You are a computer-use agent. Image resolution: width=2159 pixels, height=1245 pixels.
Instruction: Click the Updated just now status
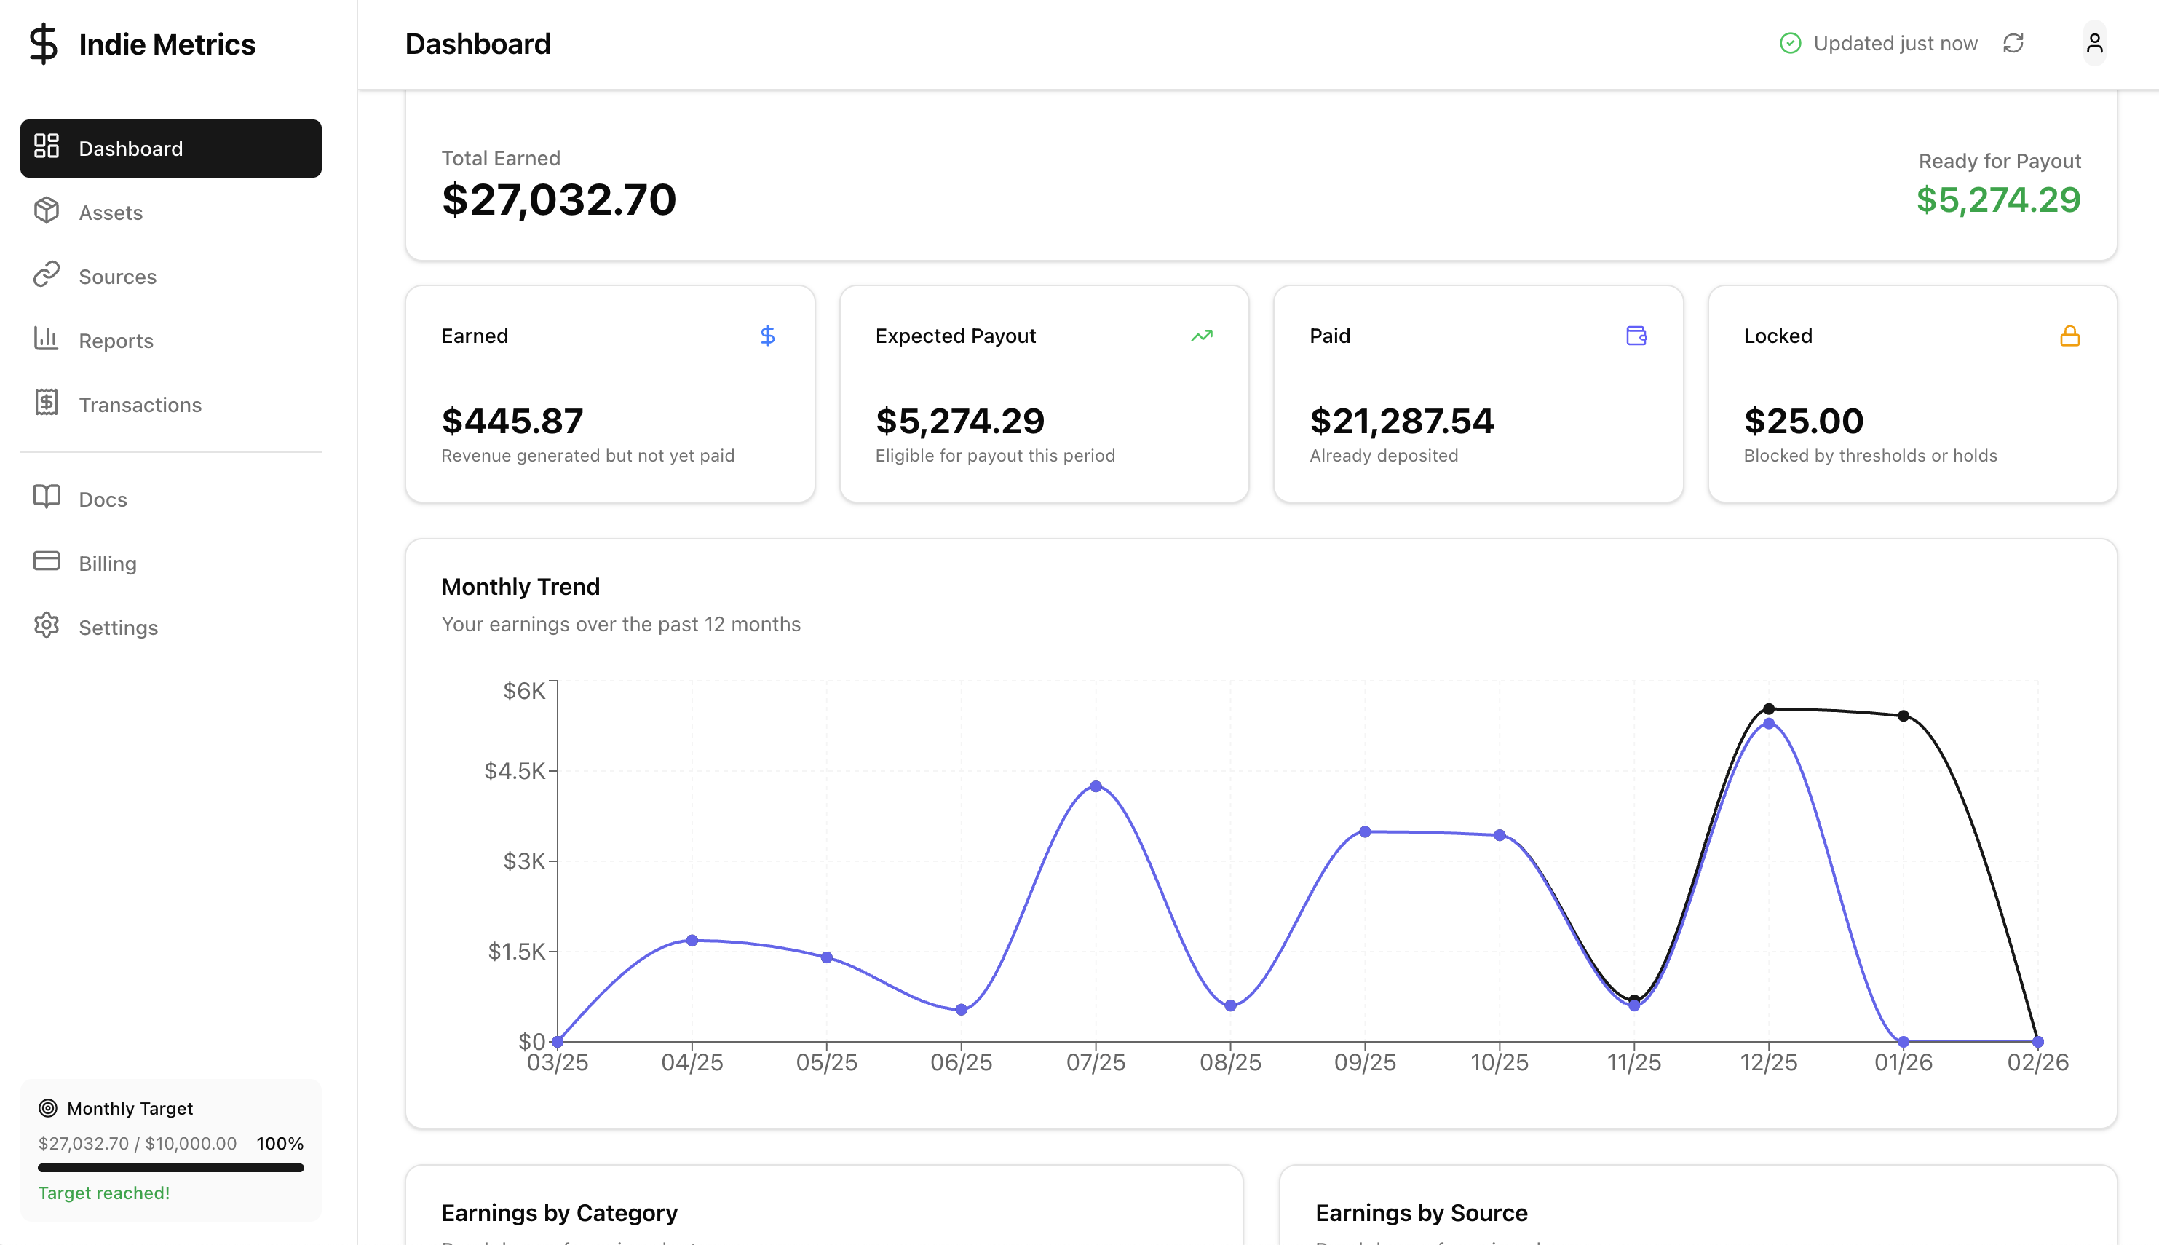[x=1899, y=43]
